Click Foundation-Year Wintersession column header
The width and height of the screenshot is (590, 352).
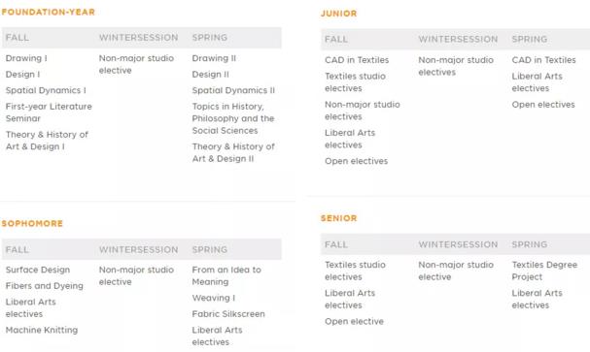click(138, 38)
